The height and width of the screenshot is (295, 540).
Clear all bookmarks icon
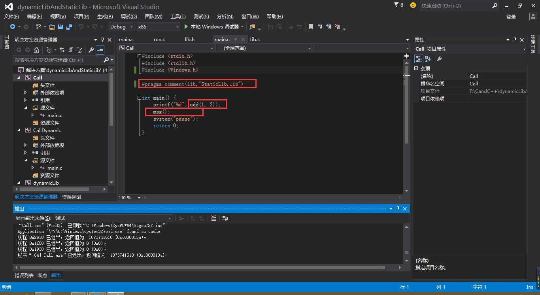337,26
